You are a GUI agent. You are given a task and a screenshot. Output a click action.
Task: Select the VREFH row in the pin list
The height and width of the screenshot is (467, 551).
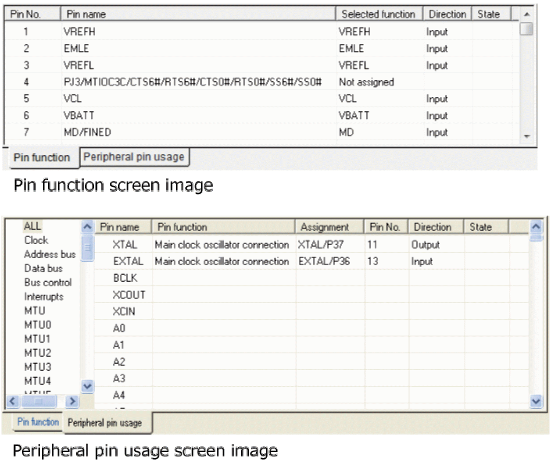point(132,32)
